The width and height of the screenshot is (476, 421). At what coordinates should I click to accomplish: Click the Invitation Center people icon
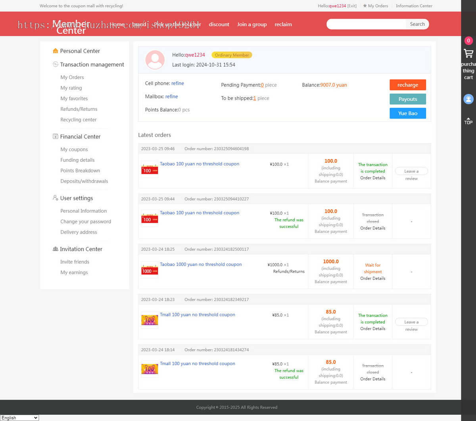pyautogui.click(x=56, y=249)
